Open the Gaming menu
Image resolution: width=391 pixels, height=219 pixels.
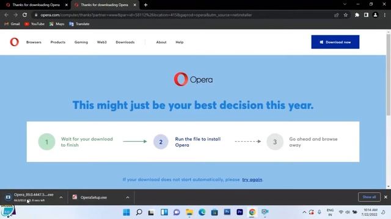tap(81, 42)
